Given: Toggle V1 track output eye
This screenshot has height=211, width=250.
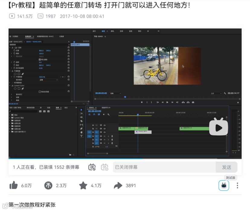Looking at the screenshot, I should point(104,132).
